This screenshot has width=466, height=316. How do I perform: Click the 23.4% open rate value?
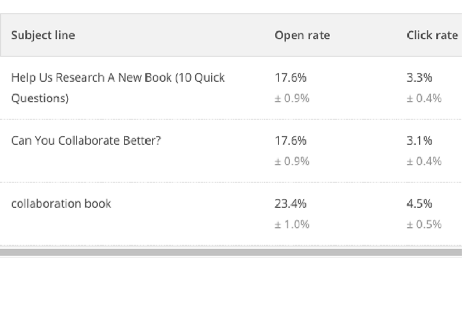click(290, 203)
